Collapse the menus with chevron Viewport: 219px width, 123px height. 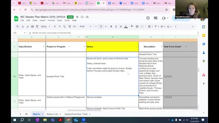coord(193,27)
